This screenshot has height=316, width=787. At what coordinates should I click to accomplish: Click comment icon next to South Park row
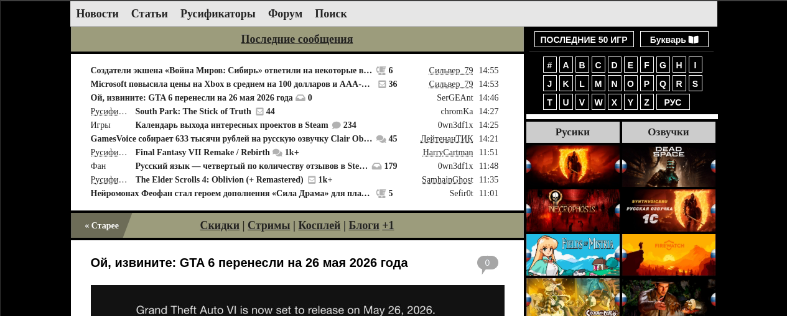pos(260,112)
